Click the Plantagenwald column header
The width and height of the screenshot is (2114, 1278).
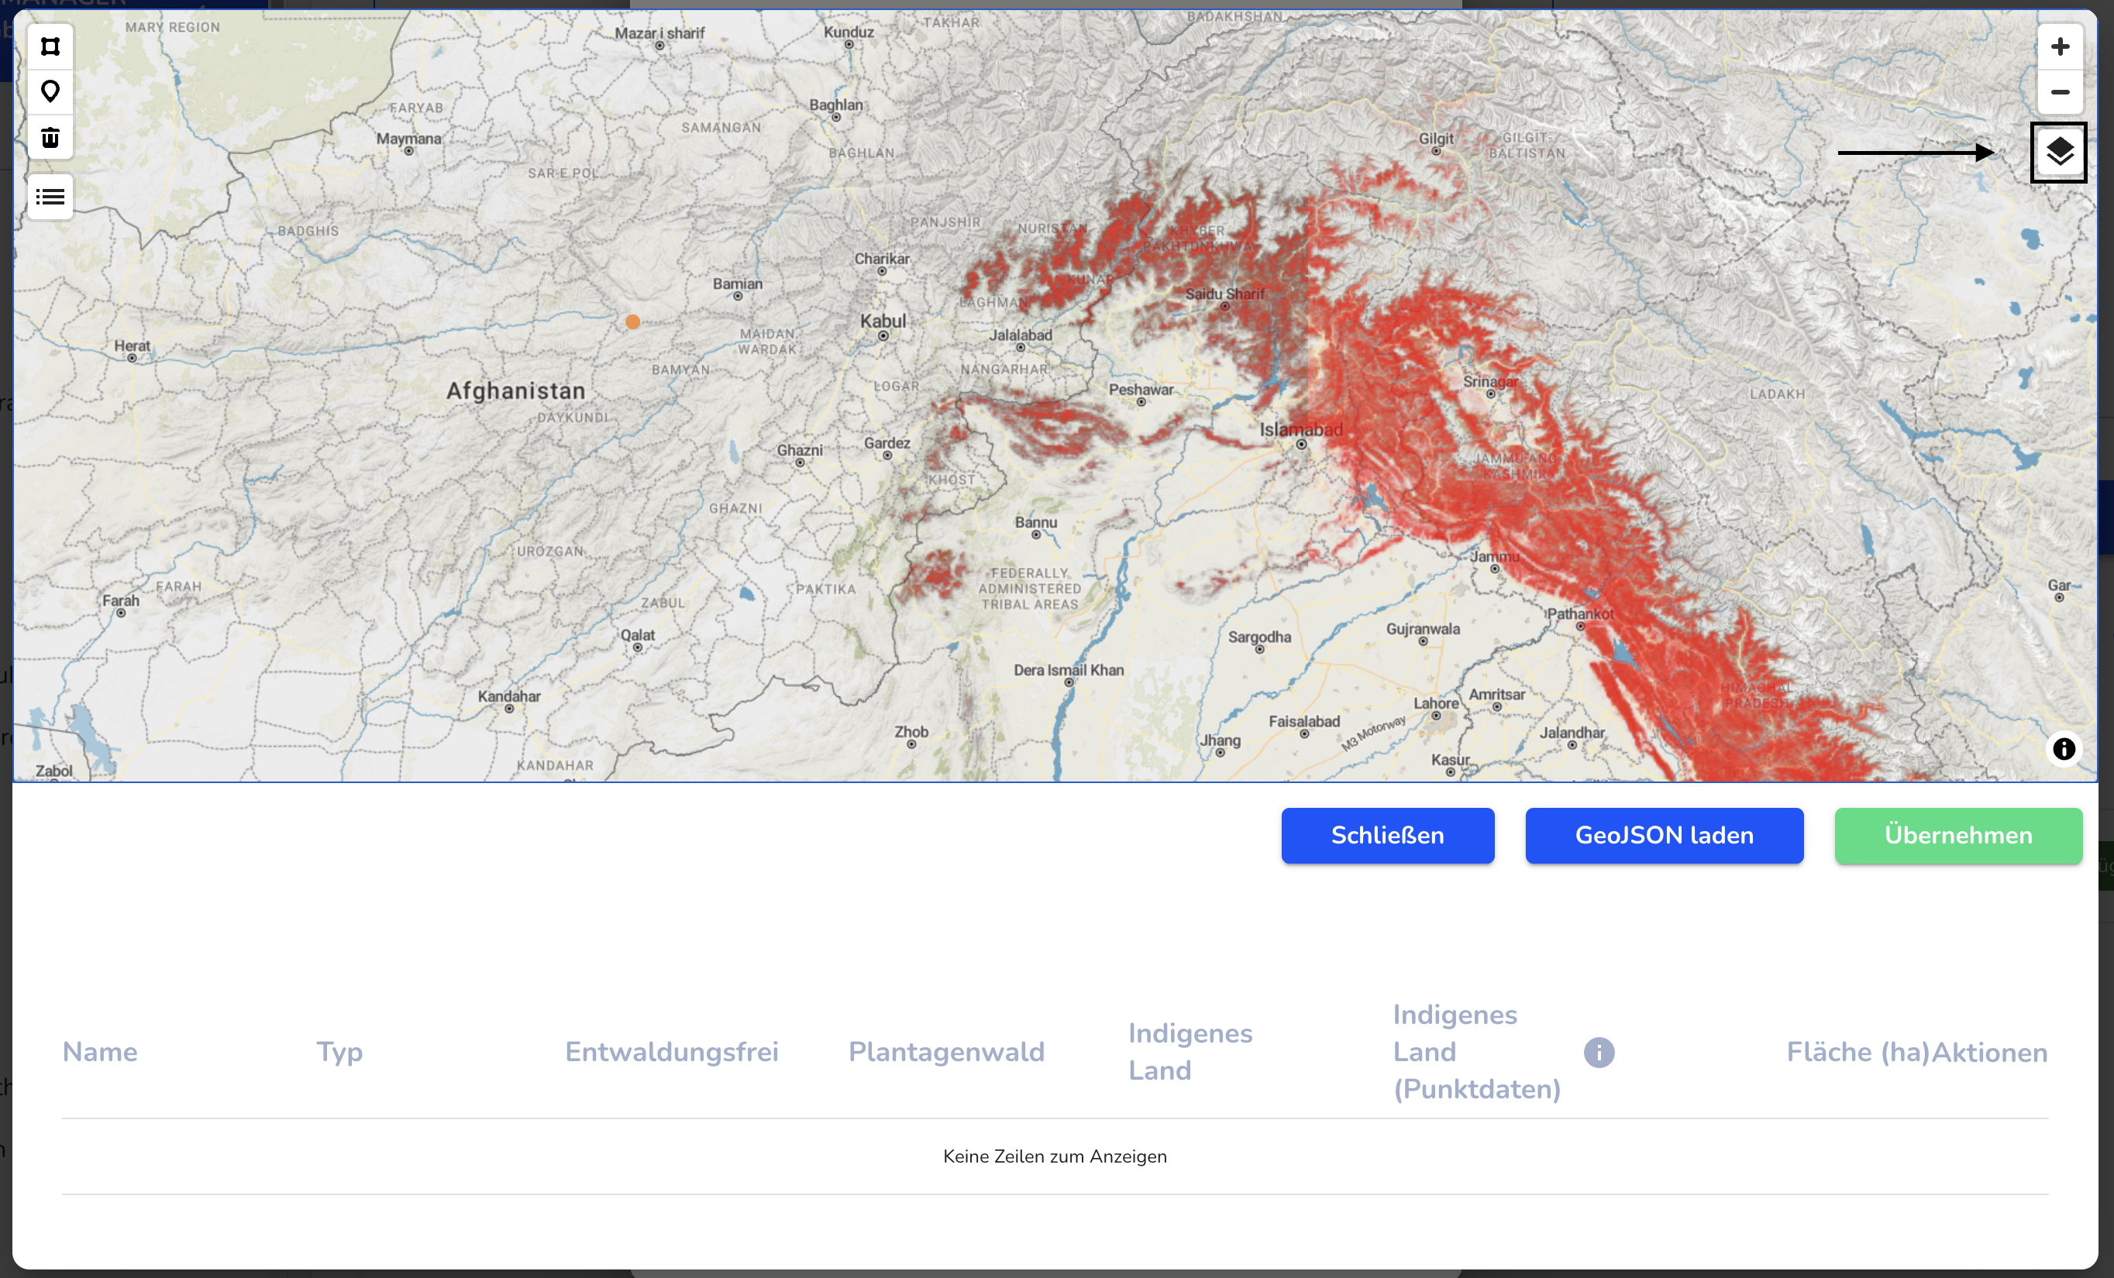946,1053
